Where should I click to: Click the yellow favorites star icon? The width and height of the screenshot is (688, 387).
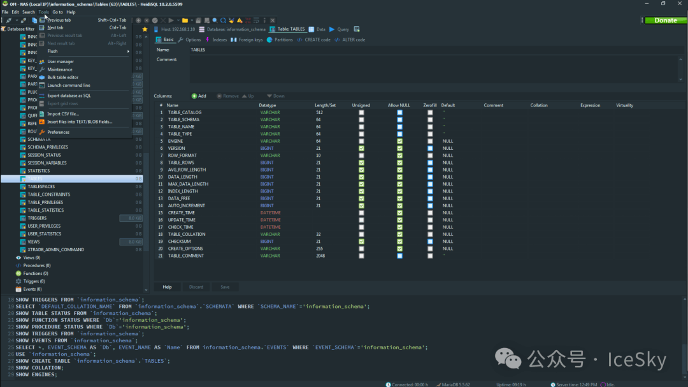tap(145, 29)
